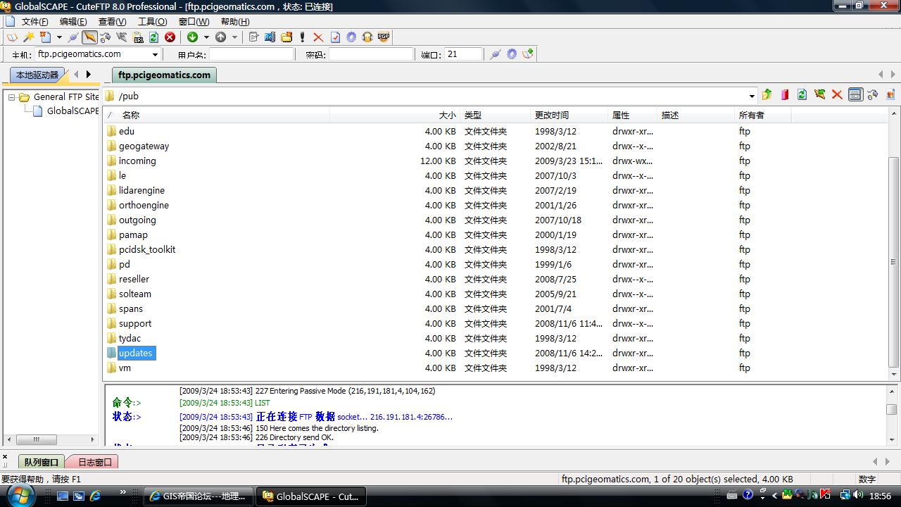The height and width of the screenshot is (507, 901).
Task: Click the red X Delete icon in remote pane toolbar
Action: click(837, 94)
